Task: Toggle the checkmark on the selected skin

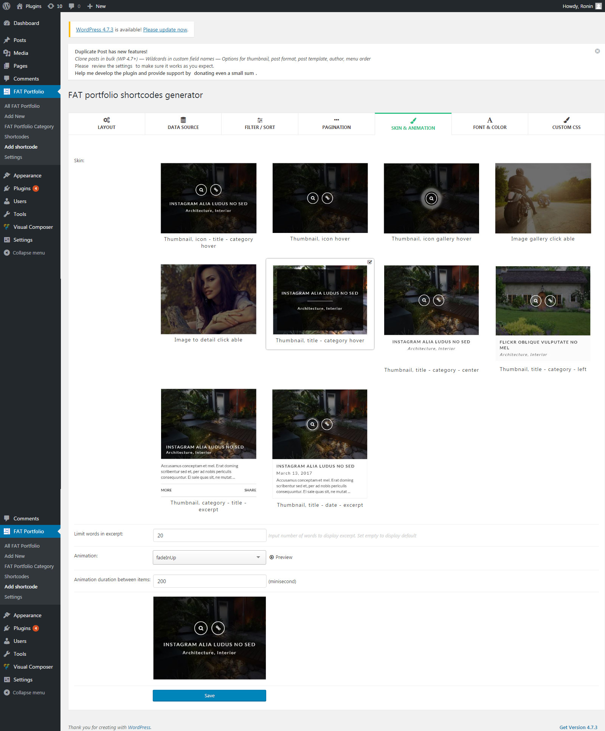Action: tap(370, 262)
